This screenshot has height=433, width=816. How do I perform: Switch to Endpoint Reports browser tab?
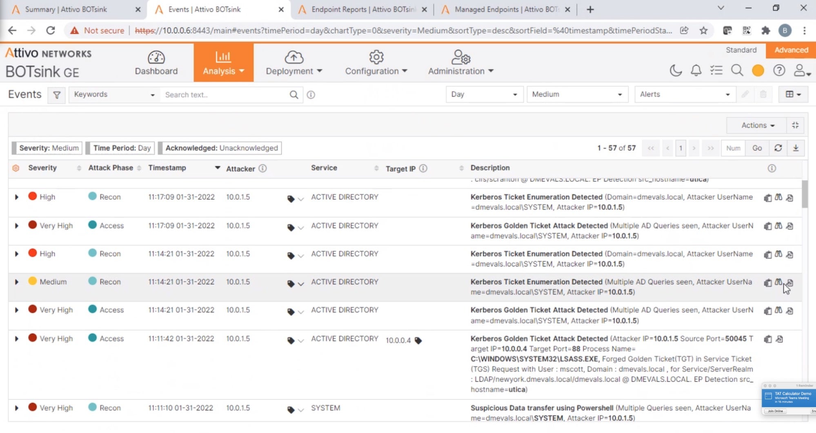tap(362, 9)
